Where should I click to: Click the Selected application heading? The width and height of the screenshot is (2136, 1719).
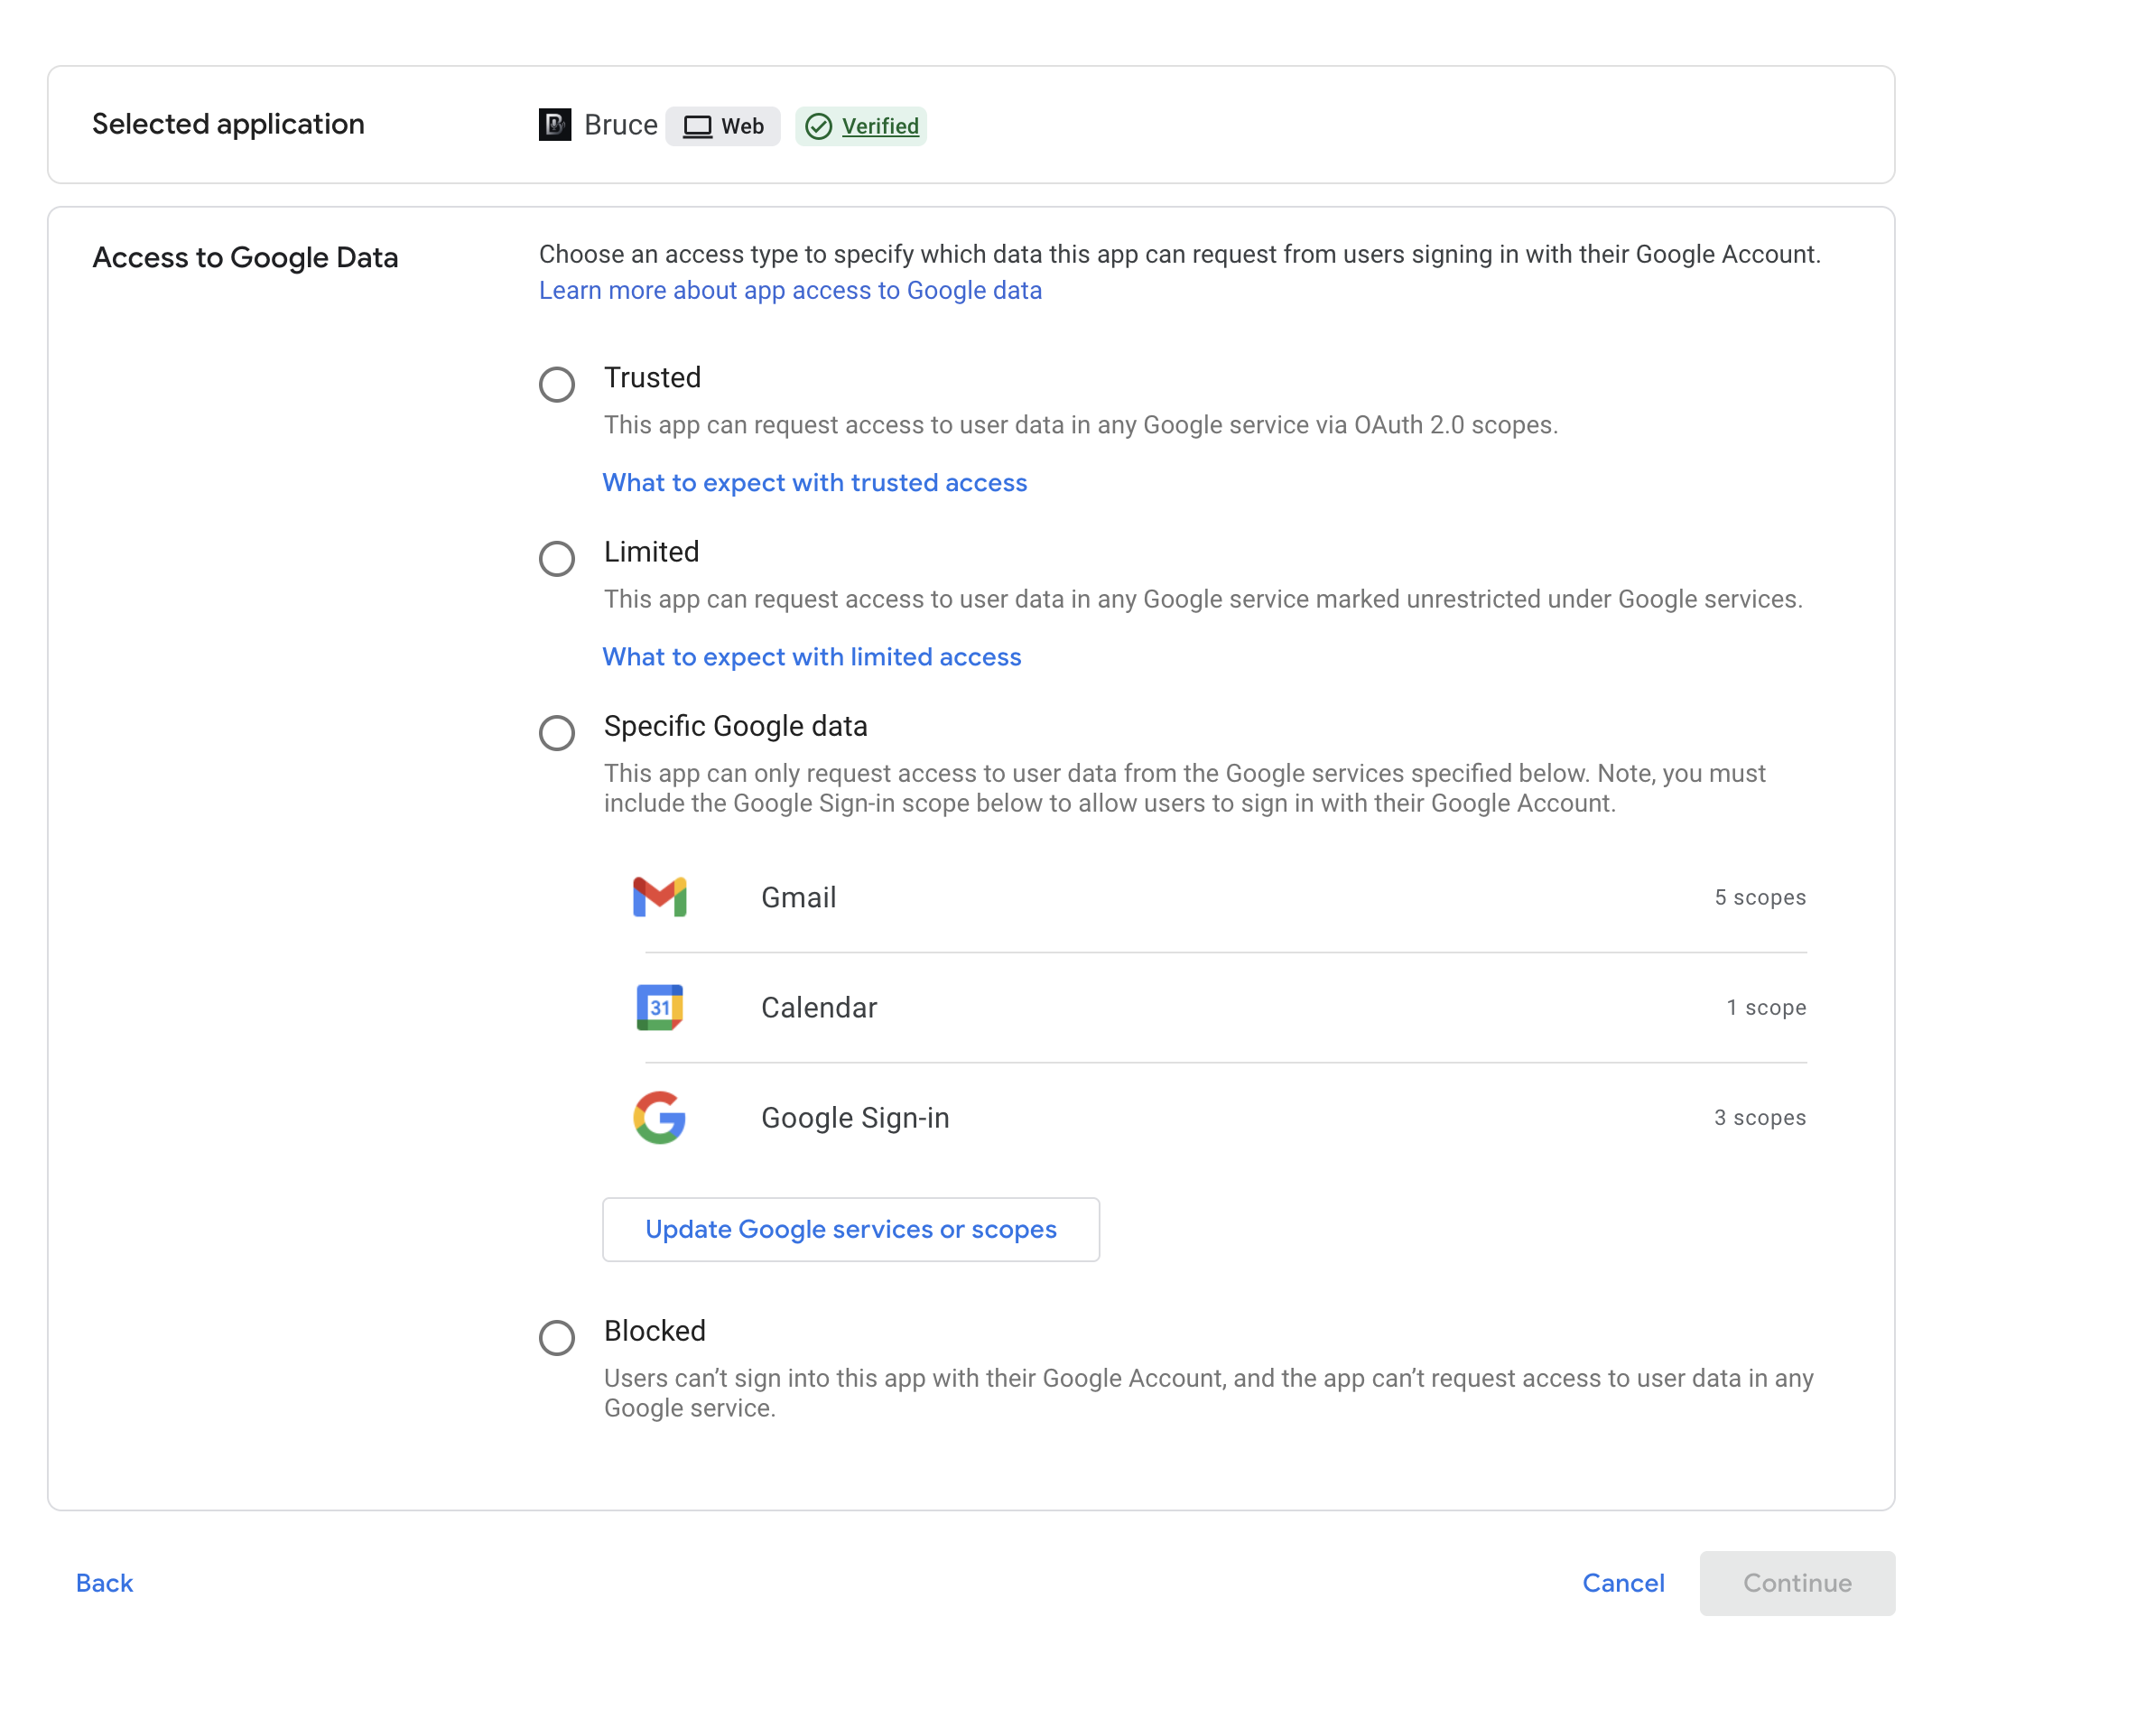[229, 124]
